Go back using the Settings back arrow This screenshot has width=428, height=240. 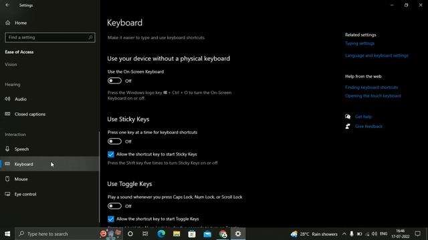pos(7,5)
